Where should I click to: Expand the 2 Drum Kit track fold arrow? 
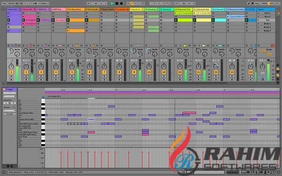pyautogui.click(x=34, y=9)
